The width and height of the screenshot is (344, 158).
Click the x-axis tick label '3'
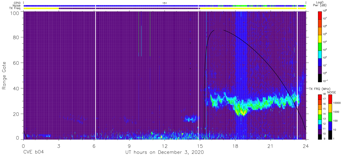pos(59,146)
